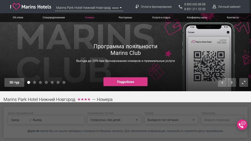
Task: Jump to the last carousel slide dot
Action: (x=64, y=82)
